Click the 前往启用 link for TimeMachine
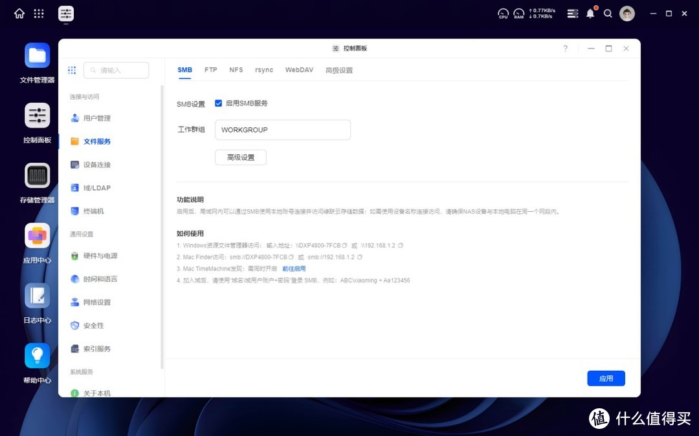Viewport: 699px width, 436px height. pyautogui.click(x=294, y=268)
